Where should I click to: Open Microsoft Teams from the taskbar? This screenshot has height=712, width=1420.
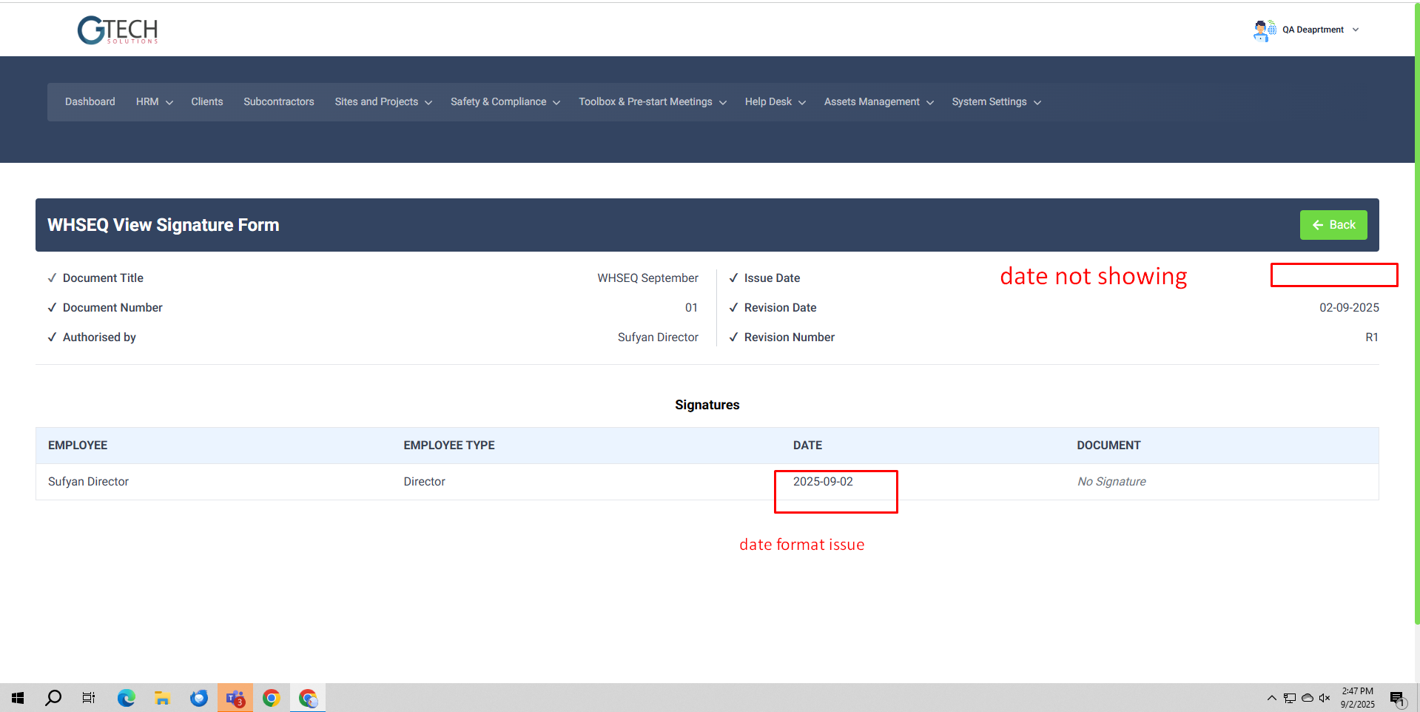coord(235,698)
